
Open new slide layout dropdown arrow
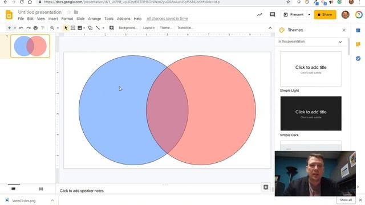15,28
